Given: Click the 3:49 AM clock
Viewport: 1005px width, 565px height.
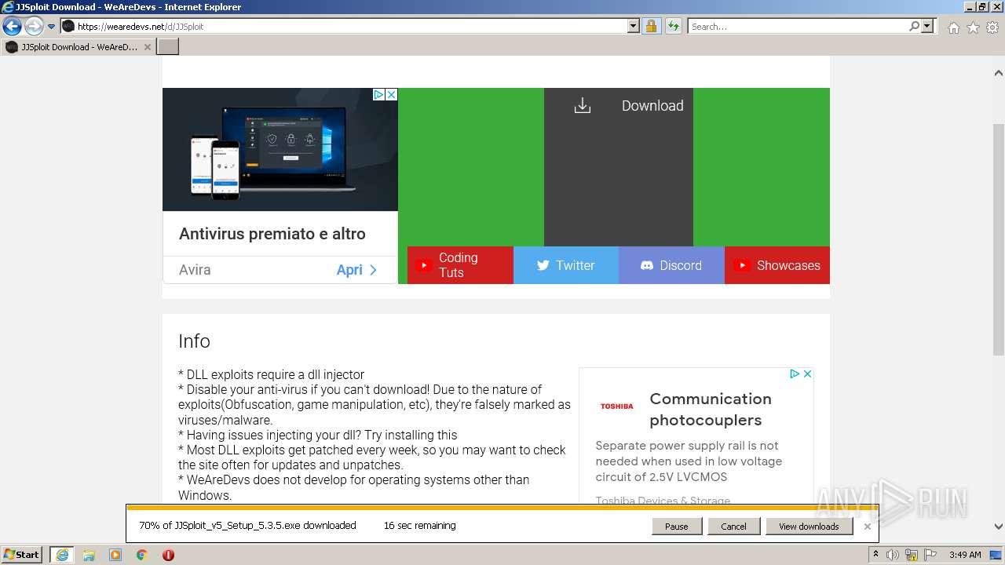Looking at the screenshot, I should point(965,555).
